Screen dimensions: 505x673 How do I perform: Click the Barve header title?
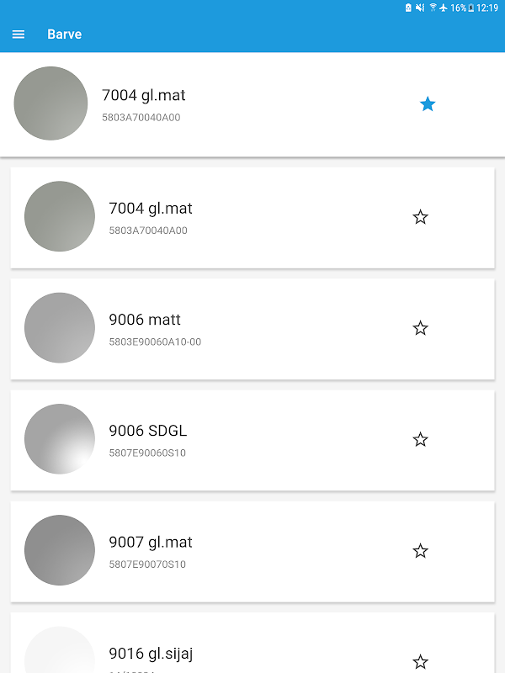pyautogui.click(x=65, y=34)
